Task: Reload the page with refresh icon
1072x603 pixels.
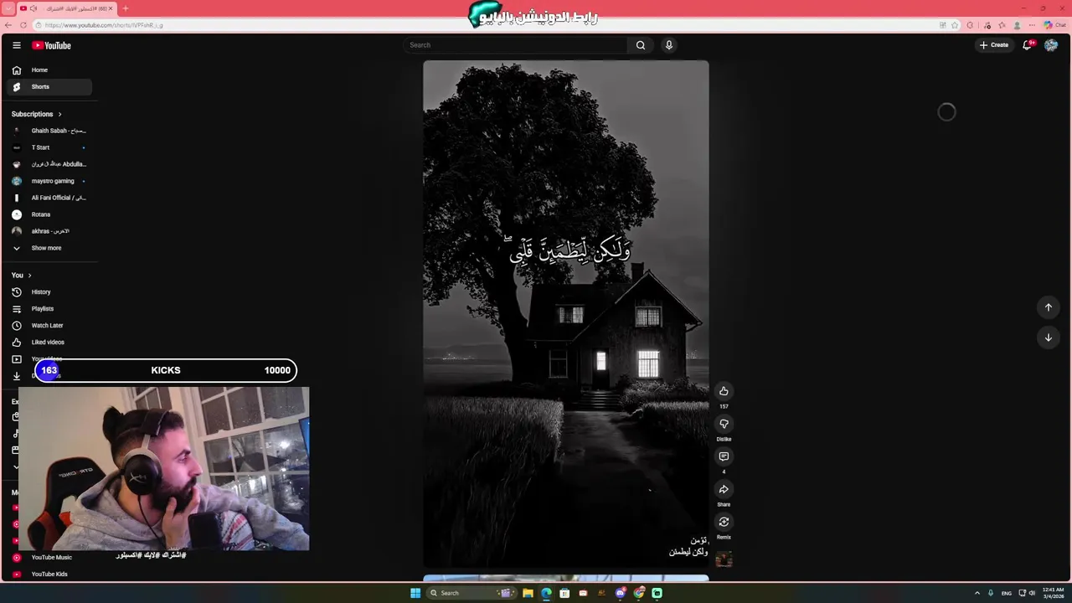Action: click(23, 25)
